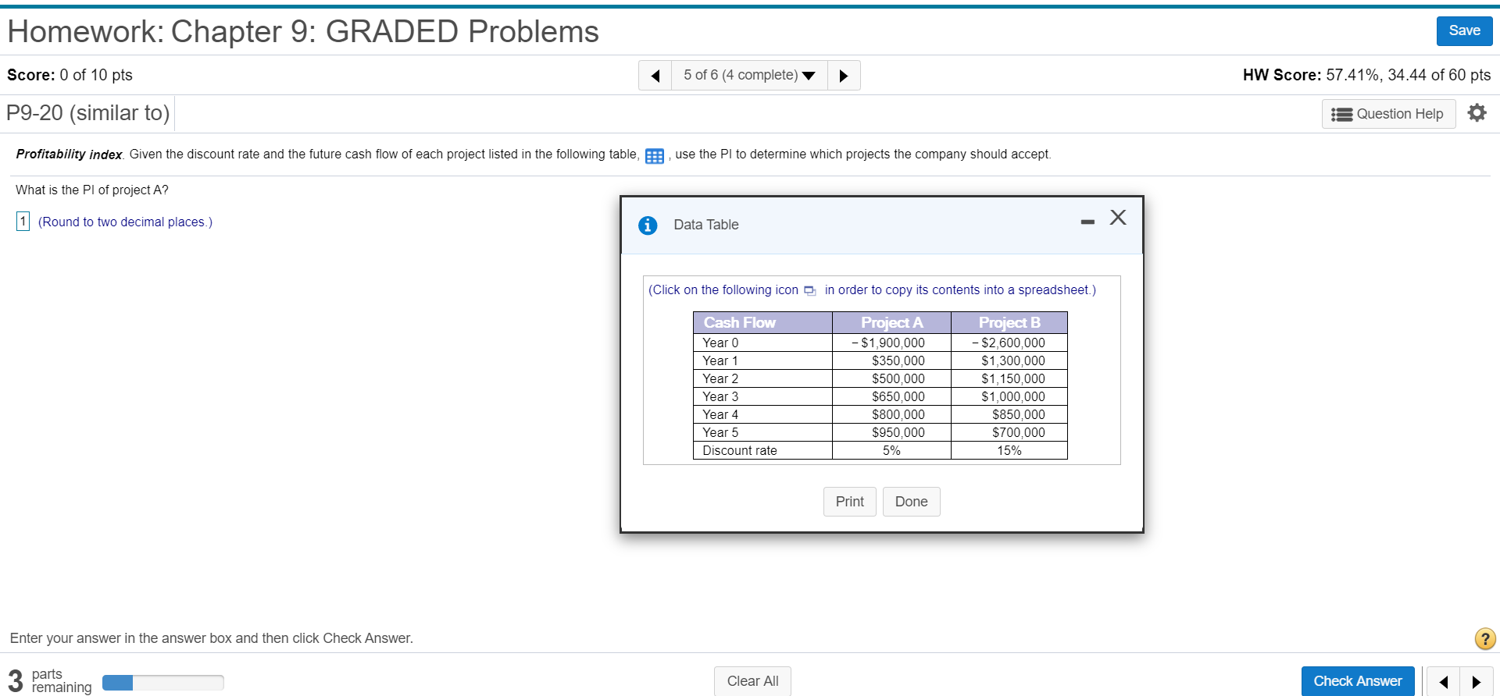Click the Data Table info icon
Viewport: 1500px width, 696px height.
coord(648,225)
